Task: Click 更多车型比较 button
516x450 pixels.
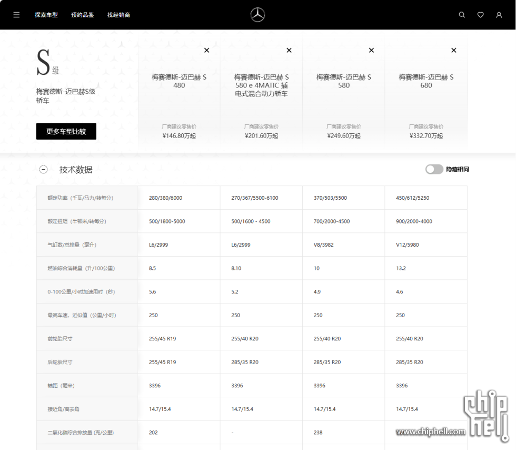Action: (x=66, y=131)
